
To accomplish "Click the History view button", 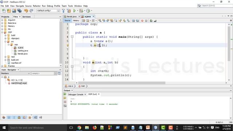I will coord(76,20).
